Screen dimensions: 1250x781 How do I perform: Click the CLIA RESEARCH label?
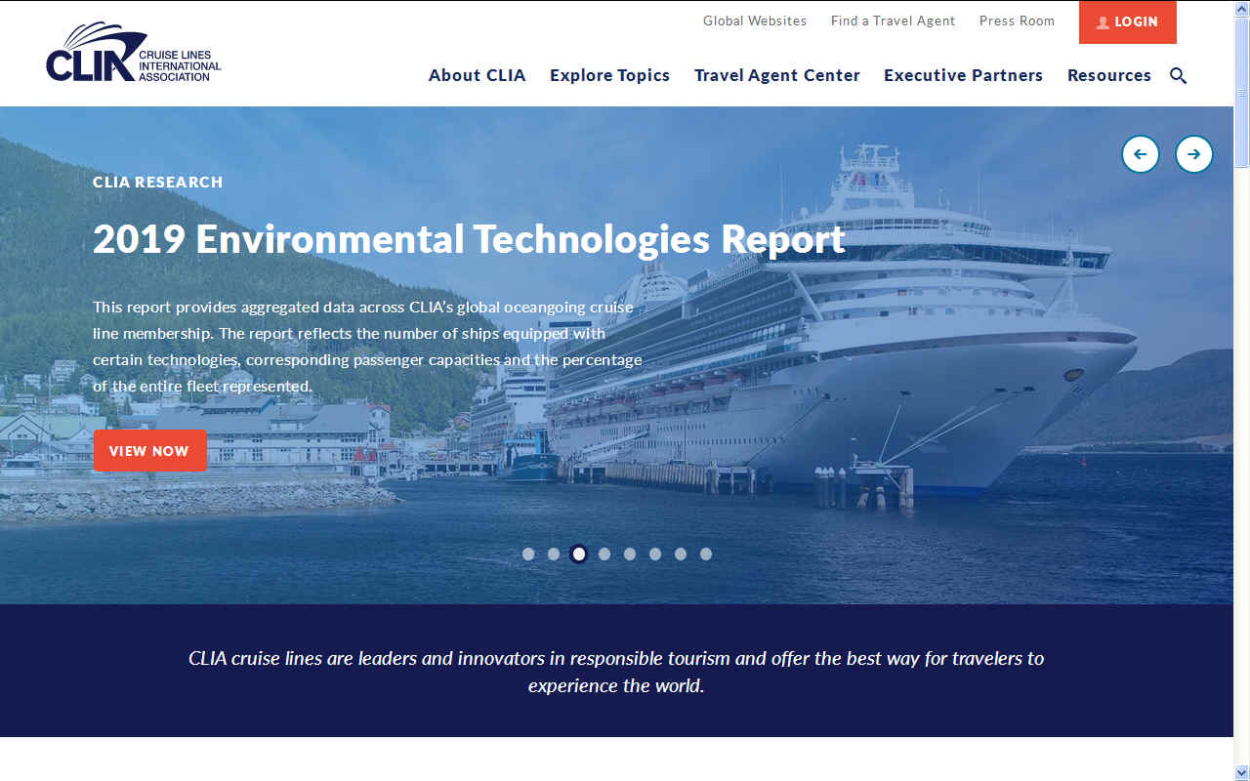158,183
